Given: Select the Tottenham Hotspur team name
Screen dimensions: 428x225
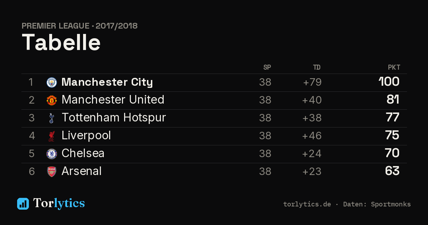Looking at the screenshot, I should tap(114, 117).
